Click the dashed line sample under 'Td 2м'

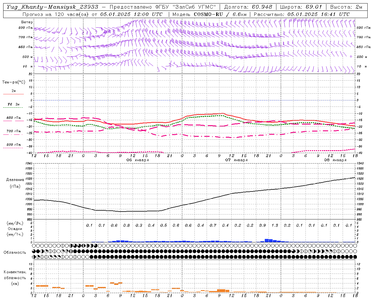click(13, 108)
